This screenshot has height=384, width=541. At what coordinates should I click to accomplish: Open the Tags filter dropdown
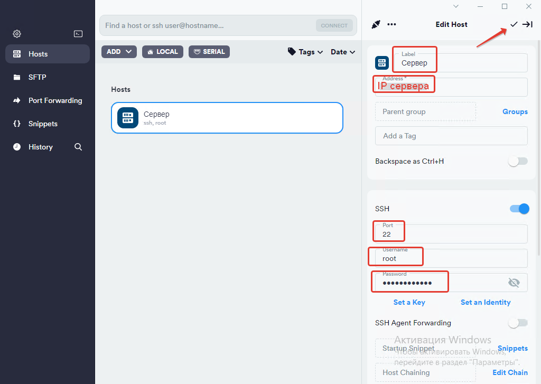305,52
